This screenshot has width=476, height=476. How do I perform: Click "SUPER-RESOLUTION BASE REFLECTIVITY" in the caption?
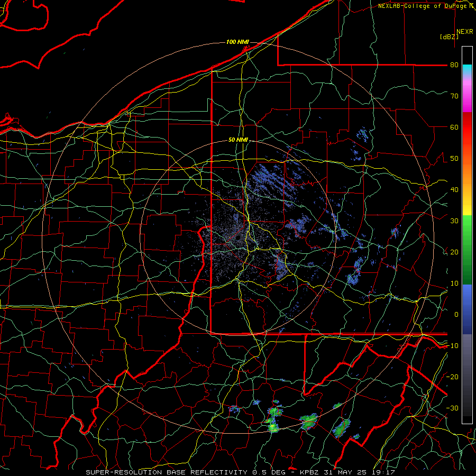167,472
